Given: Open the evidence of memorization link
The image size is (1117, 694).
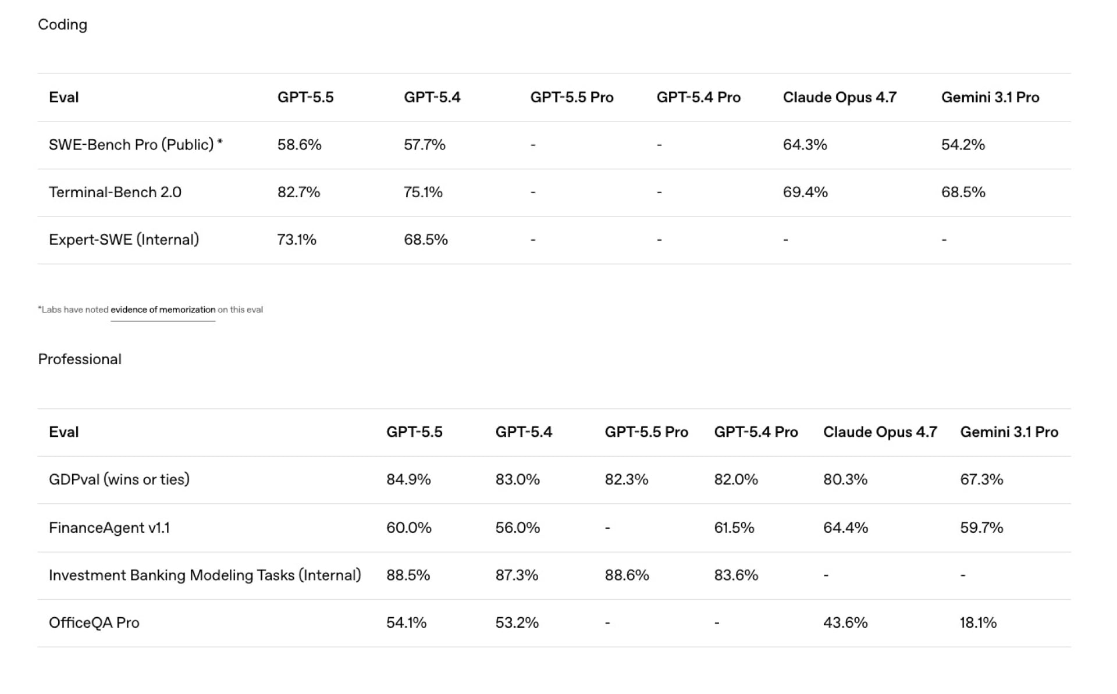Looking at the screenshot, I should click(163, 309).
